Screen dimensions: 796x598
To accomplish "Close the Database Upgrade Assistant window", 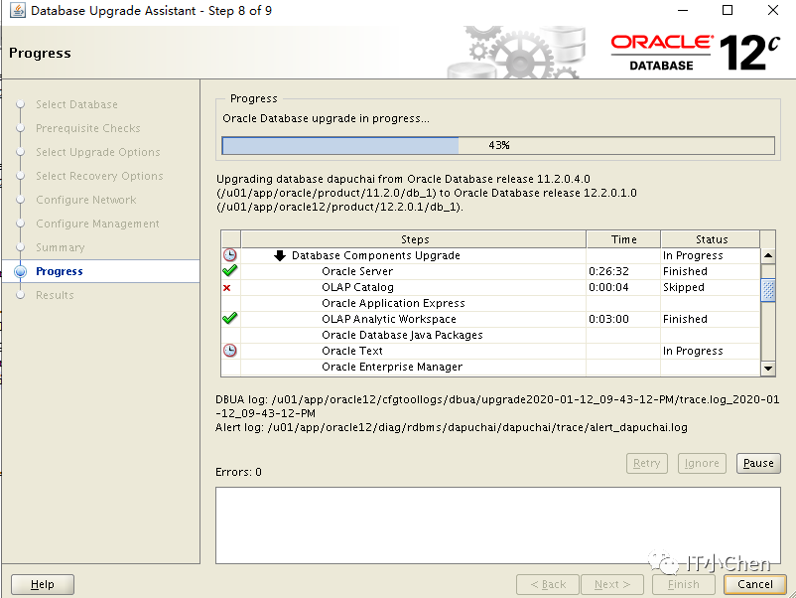I will (772, 10).
